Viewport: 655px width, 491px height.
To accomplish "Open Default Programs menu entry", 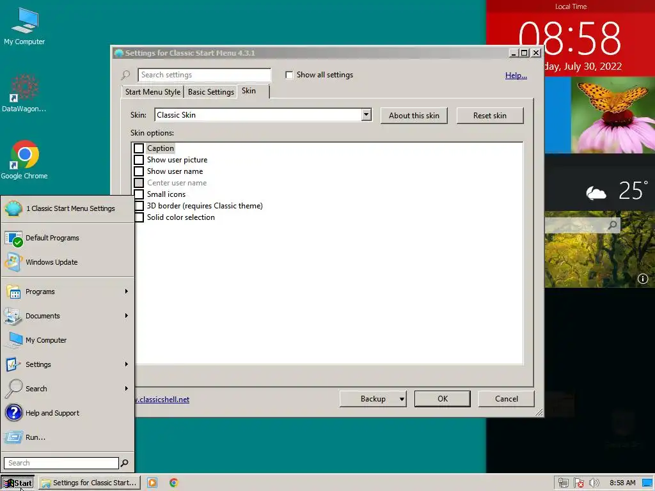I will coord(68,238).
